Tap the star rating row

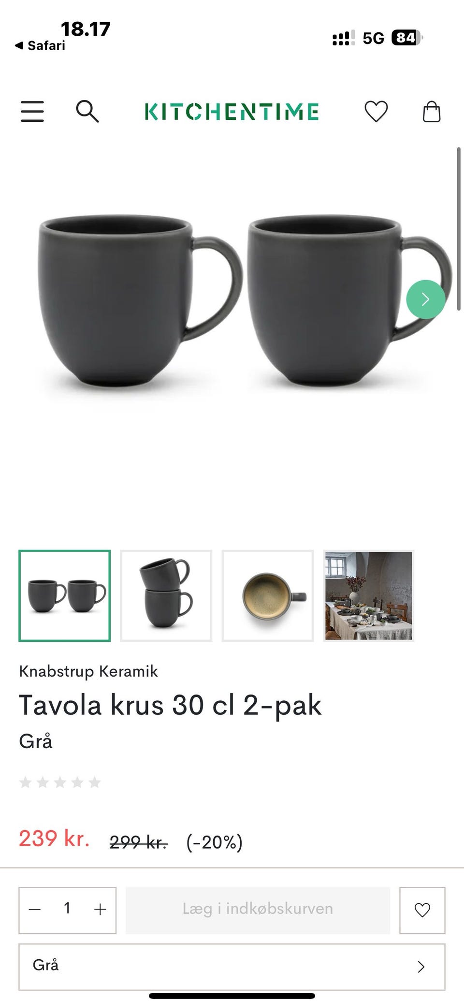[60, 782]
